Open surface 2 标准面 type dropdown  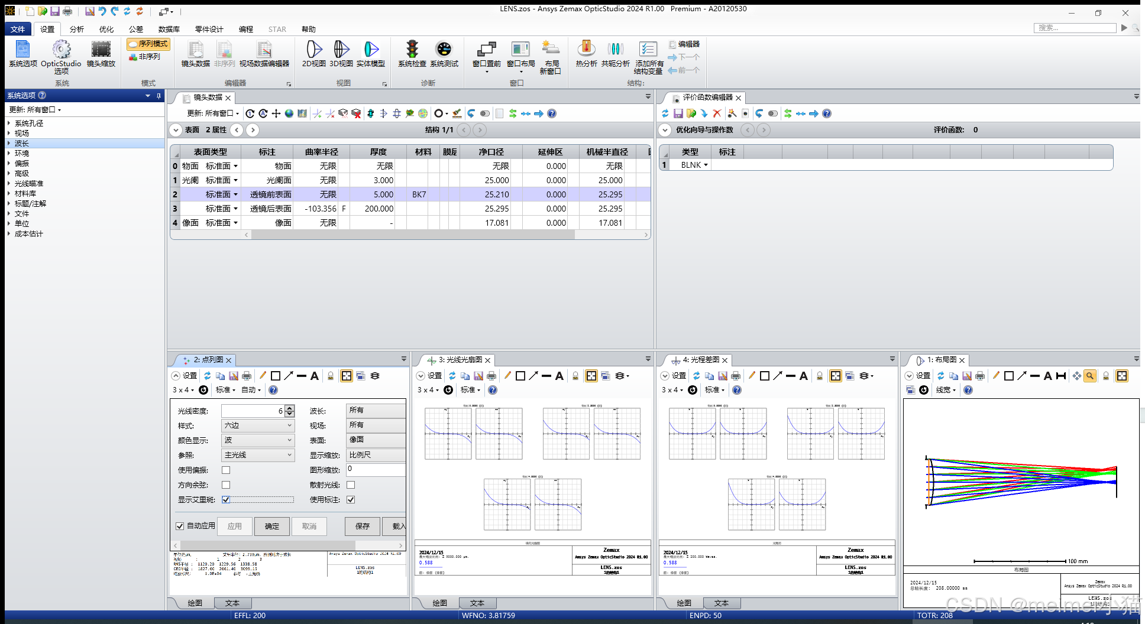pos(235,194)
